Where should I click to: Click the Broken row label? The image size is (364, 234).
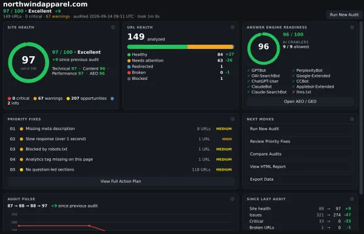[139, 73]
